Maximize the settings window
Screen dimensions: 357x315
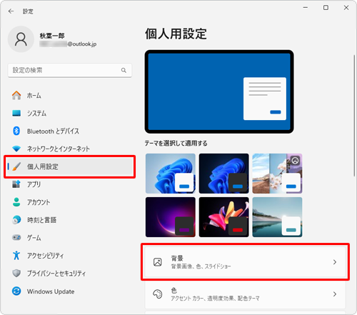pos(326,8)
